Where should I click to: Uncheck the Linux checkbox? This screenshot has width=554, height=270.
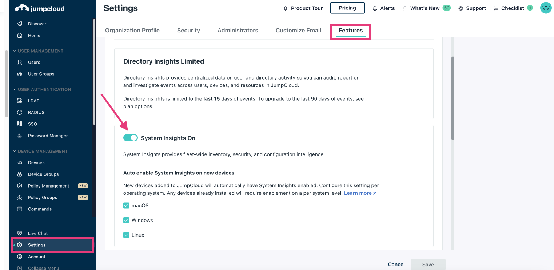click(126, 235)
